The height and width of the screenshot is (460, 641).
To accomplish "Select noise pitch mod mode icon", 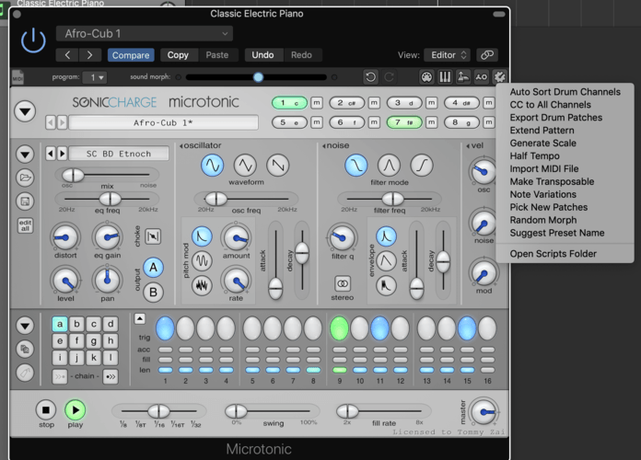I will coord(202,285).
